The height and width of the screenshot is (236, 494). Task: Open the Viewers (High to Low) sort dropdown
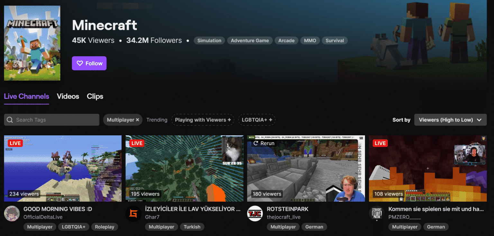click(450, 120)
